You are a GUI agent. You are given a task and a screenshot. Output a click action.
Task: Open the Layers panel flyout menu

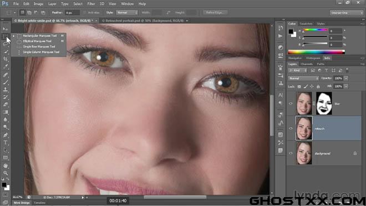[363, 64]
